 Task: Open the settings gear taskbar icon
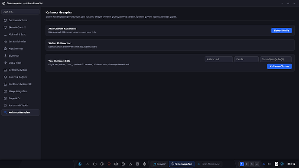click(x=145, y=164)
